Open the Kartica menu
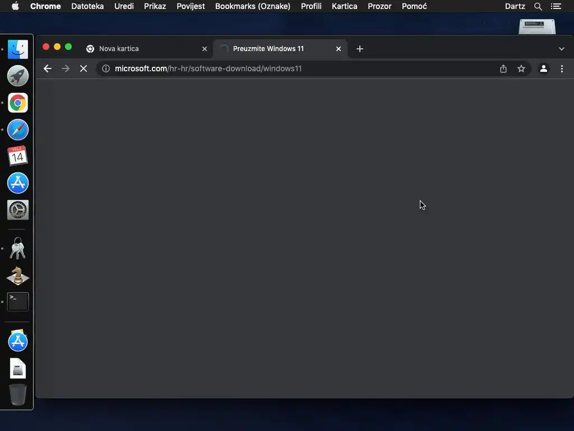Image resolution: width=574 pixels, height=431 pixels. [x=345, y=6]
